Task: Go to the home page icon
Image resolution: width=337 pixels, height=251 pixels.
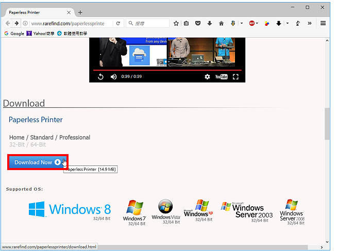Action: pyautogui.click(x=221, y=23)
